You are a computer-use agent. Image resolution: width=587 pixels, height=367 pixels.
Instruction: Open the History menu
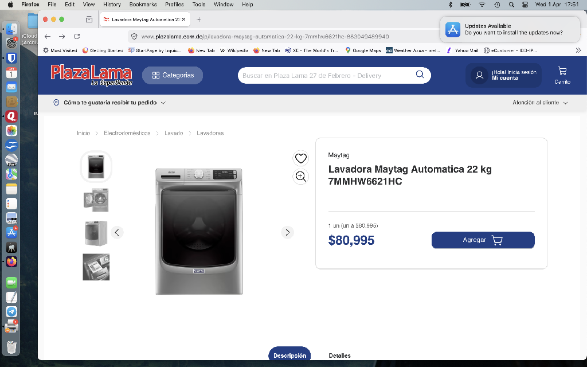112,5
